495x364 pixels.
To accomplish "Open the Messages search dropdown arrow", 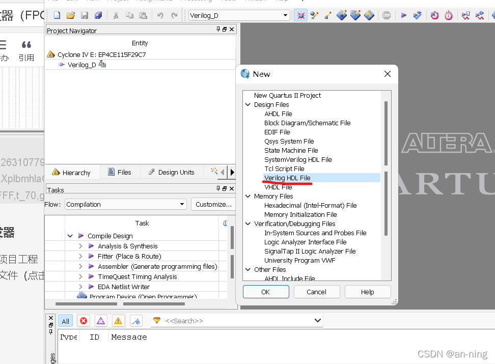I will 318,320.
